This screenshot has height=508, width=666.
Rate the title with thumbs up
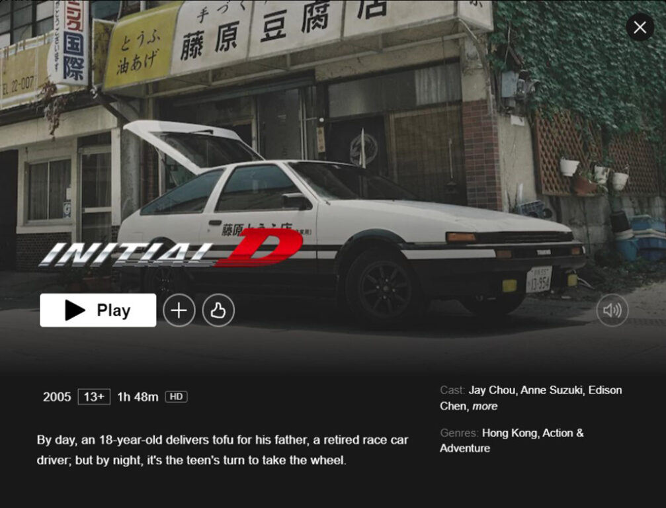[218, 310]
